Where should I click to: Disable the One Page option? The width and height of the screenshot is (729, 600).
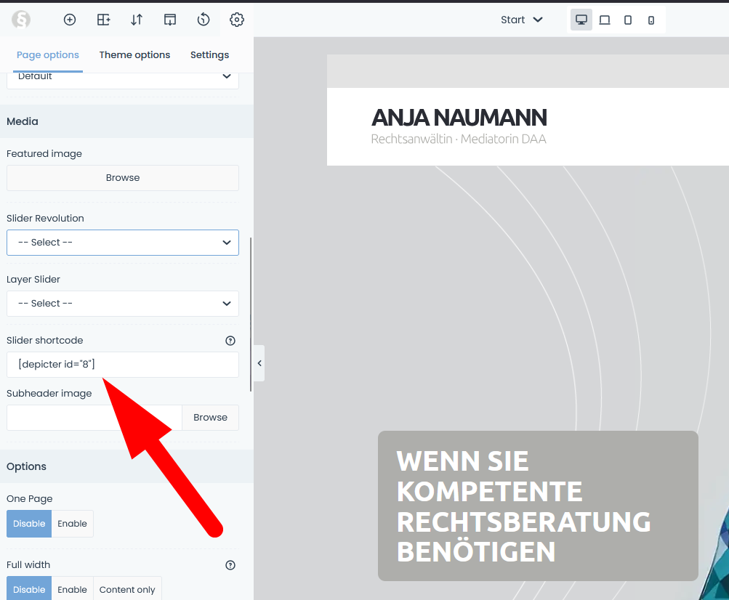(x=29, y=524)
